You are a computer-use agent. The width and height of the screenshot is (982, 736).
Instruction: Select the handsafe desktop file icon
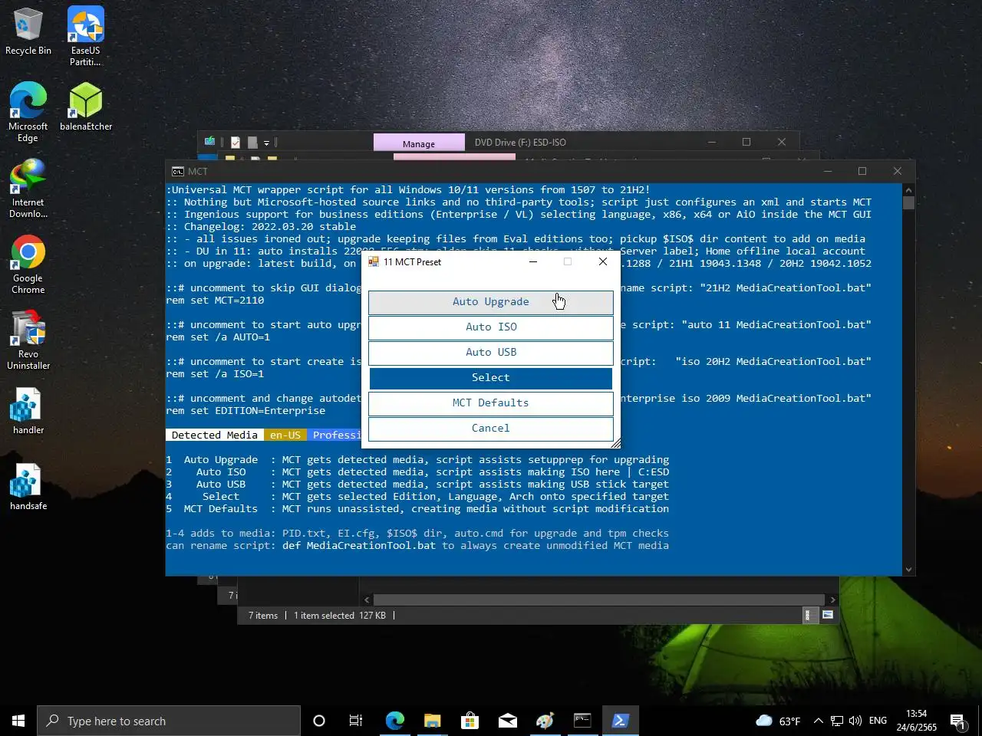28,487
